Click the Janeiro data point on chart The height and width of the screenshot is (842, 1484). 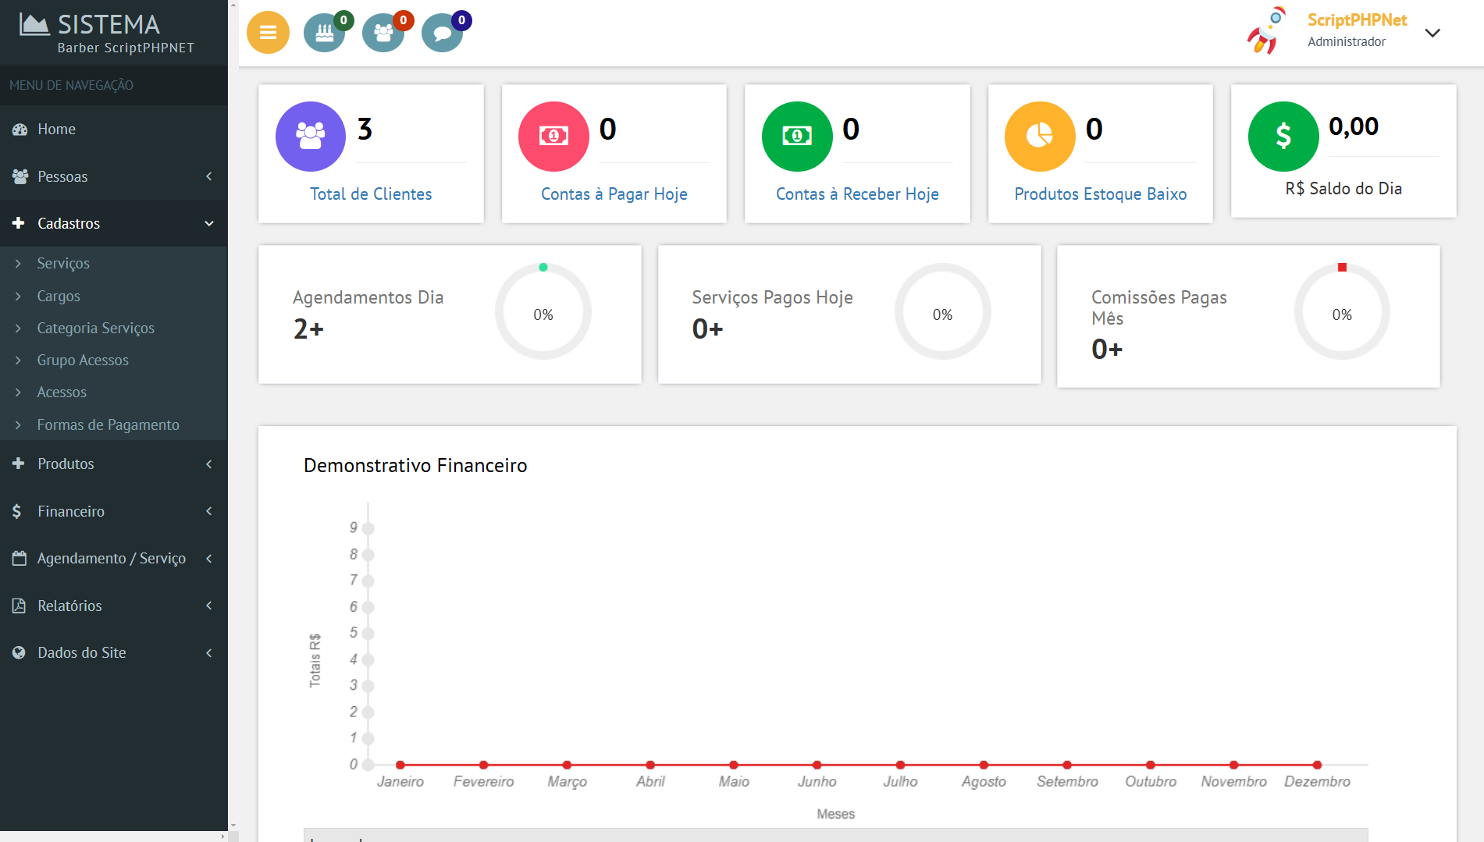pos(400,765)
